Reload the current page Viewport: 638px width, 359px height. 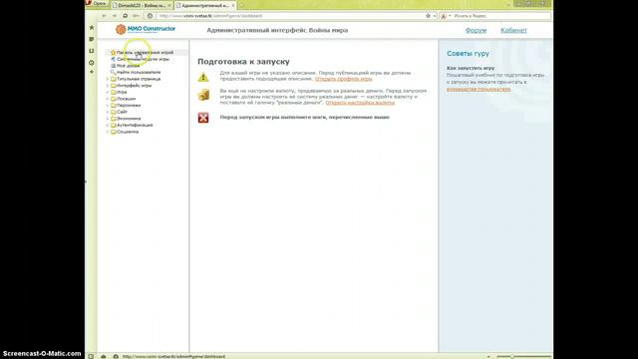click(x=125, y=16)
